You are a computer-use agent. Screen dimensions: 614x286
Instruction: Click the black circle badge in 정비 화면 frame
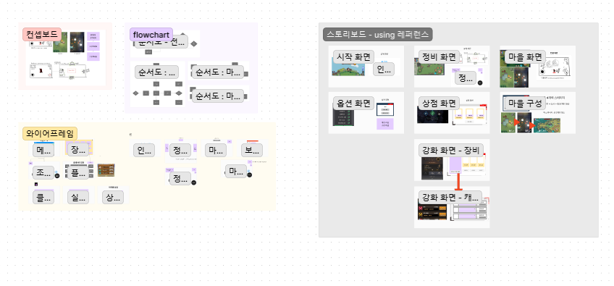click(480, 83)
